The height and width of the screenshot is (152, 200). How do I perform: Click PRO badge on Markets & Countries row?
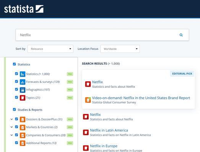pos(70,127)
